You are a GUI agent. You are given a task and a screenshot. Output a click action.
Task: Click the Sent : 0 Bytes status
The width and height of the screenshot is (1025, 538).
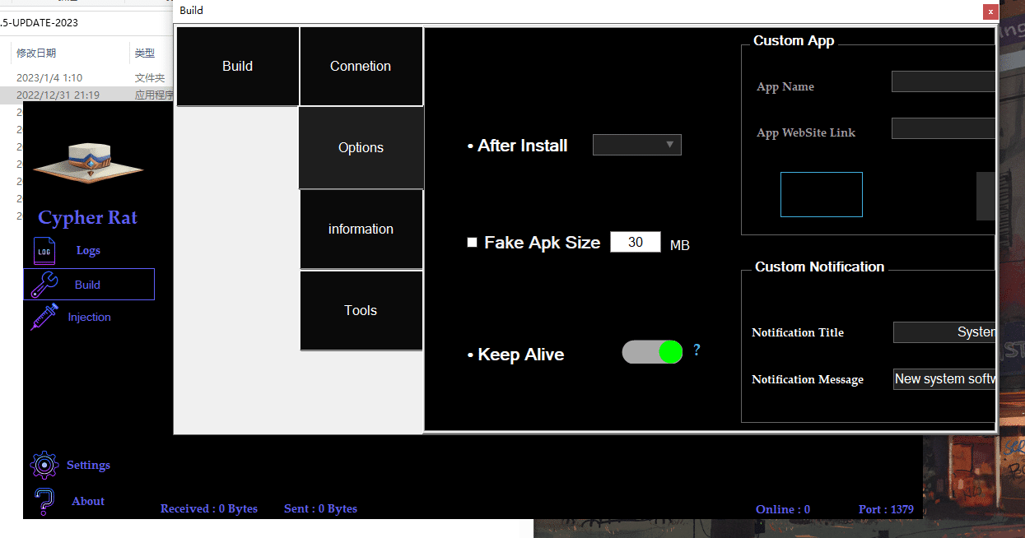tap(320, 509)
